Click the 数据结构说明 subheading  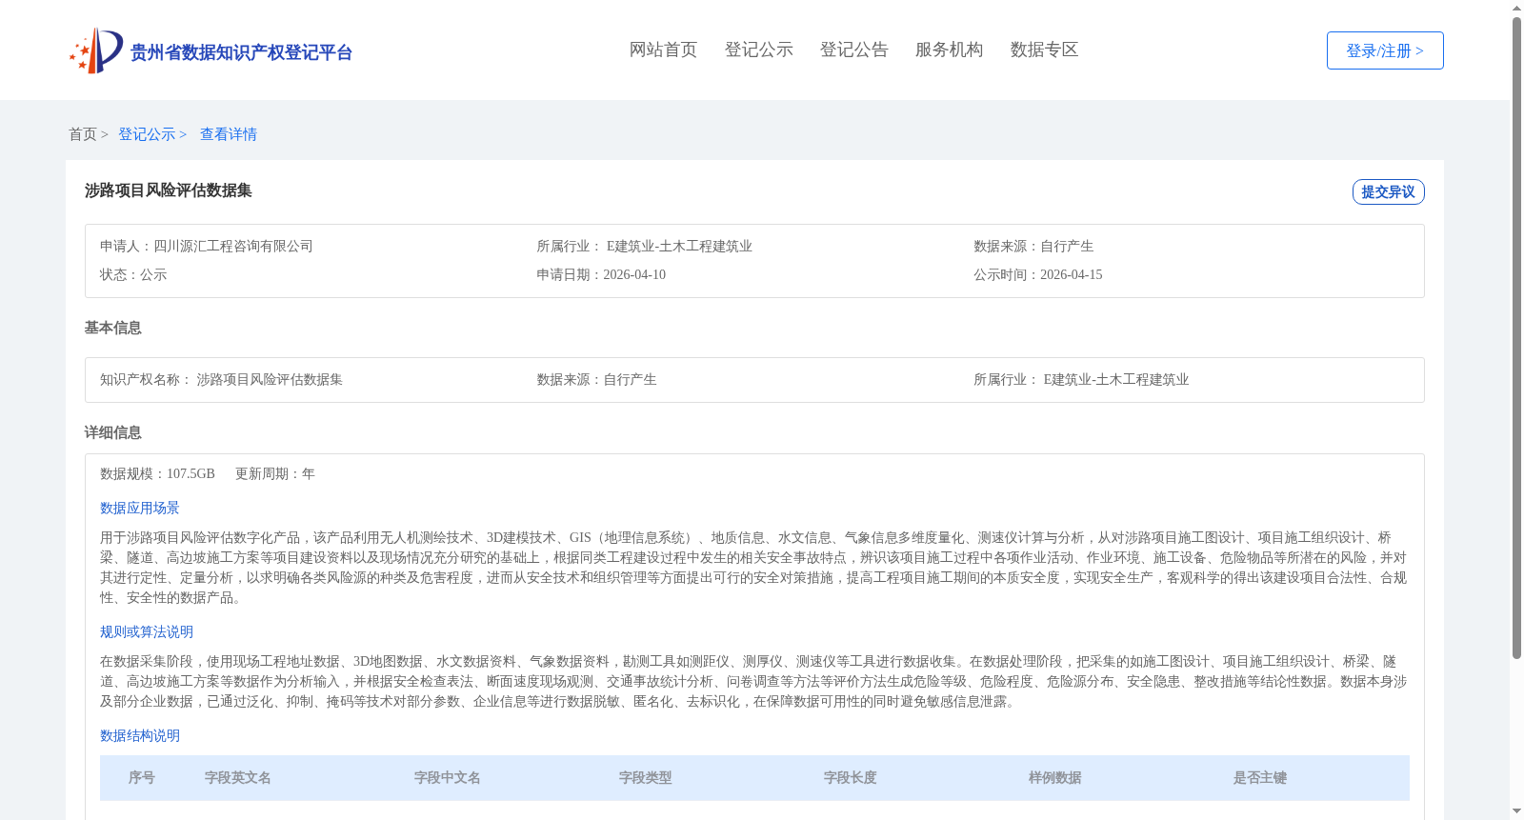click(x=140, y=735)
